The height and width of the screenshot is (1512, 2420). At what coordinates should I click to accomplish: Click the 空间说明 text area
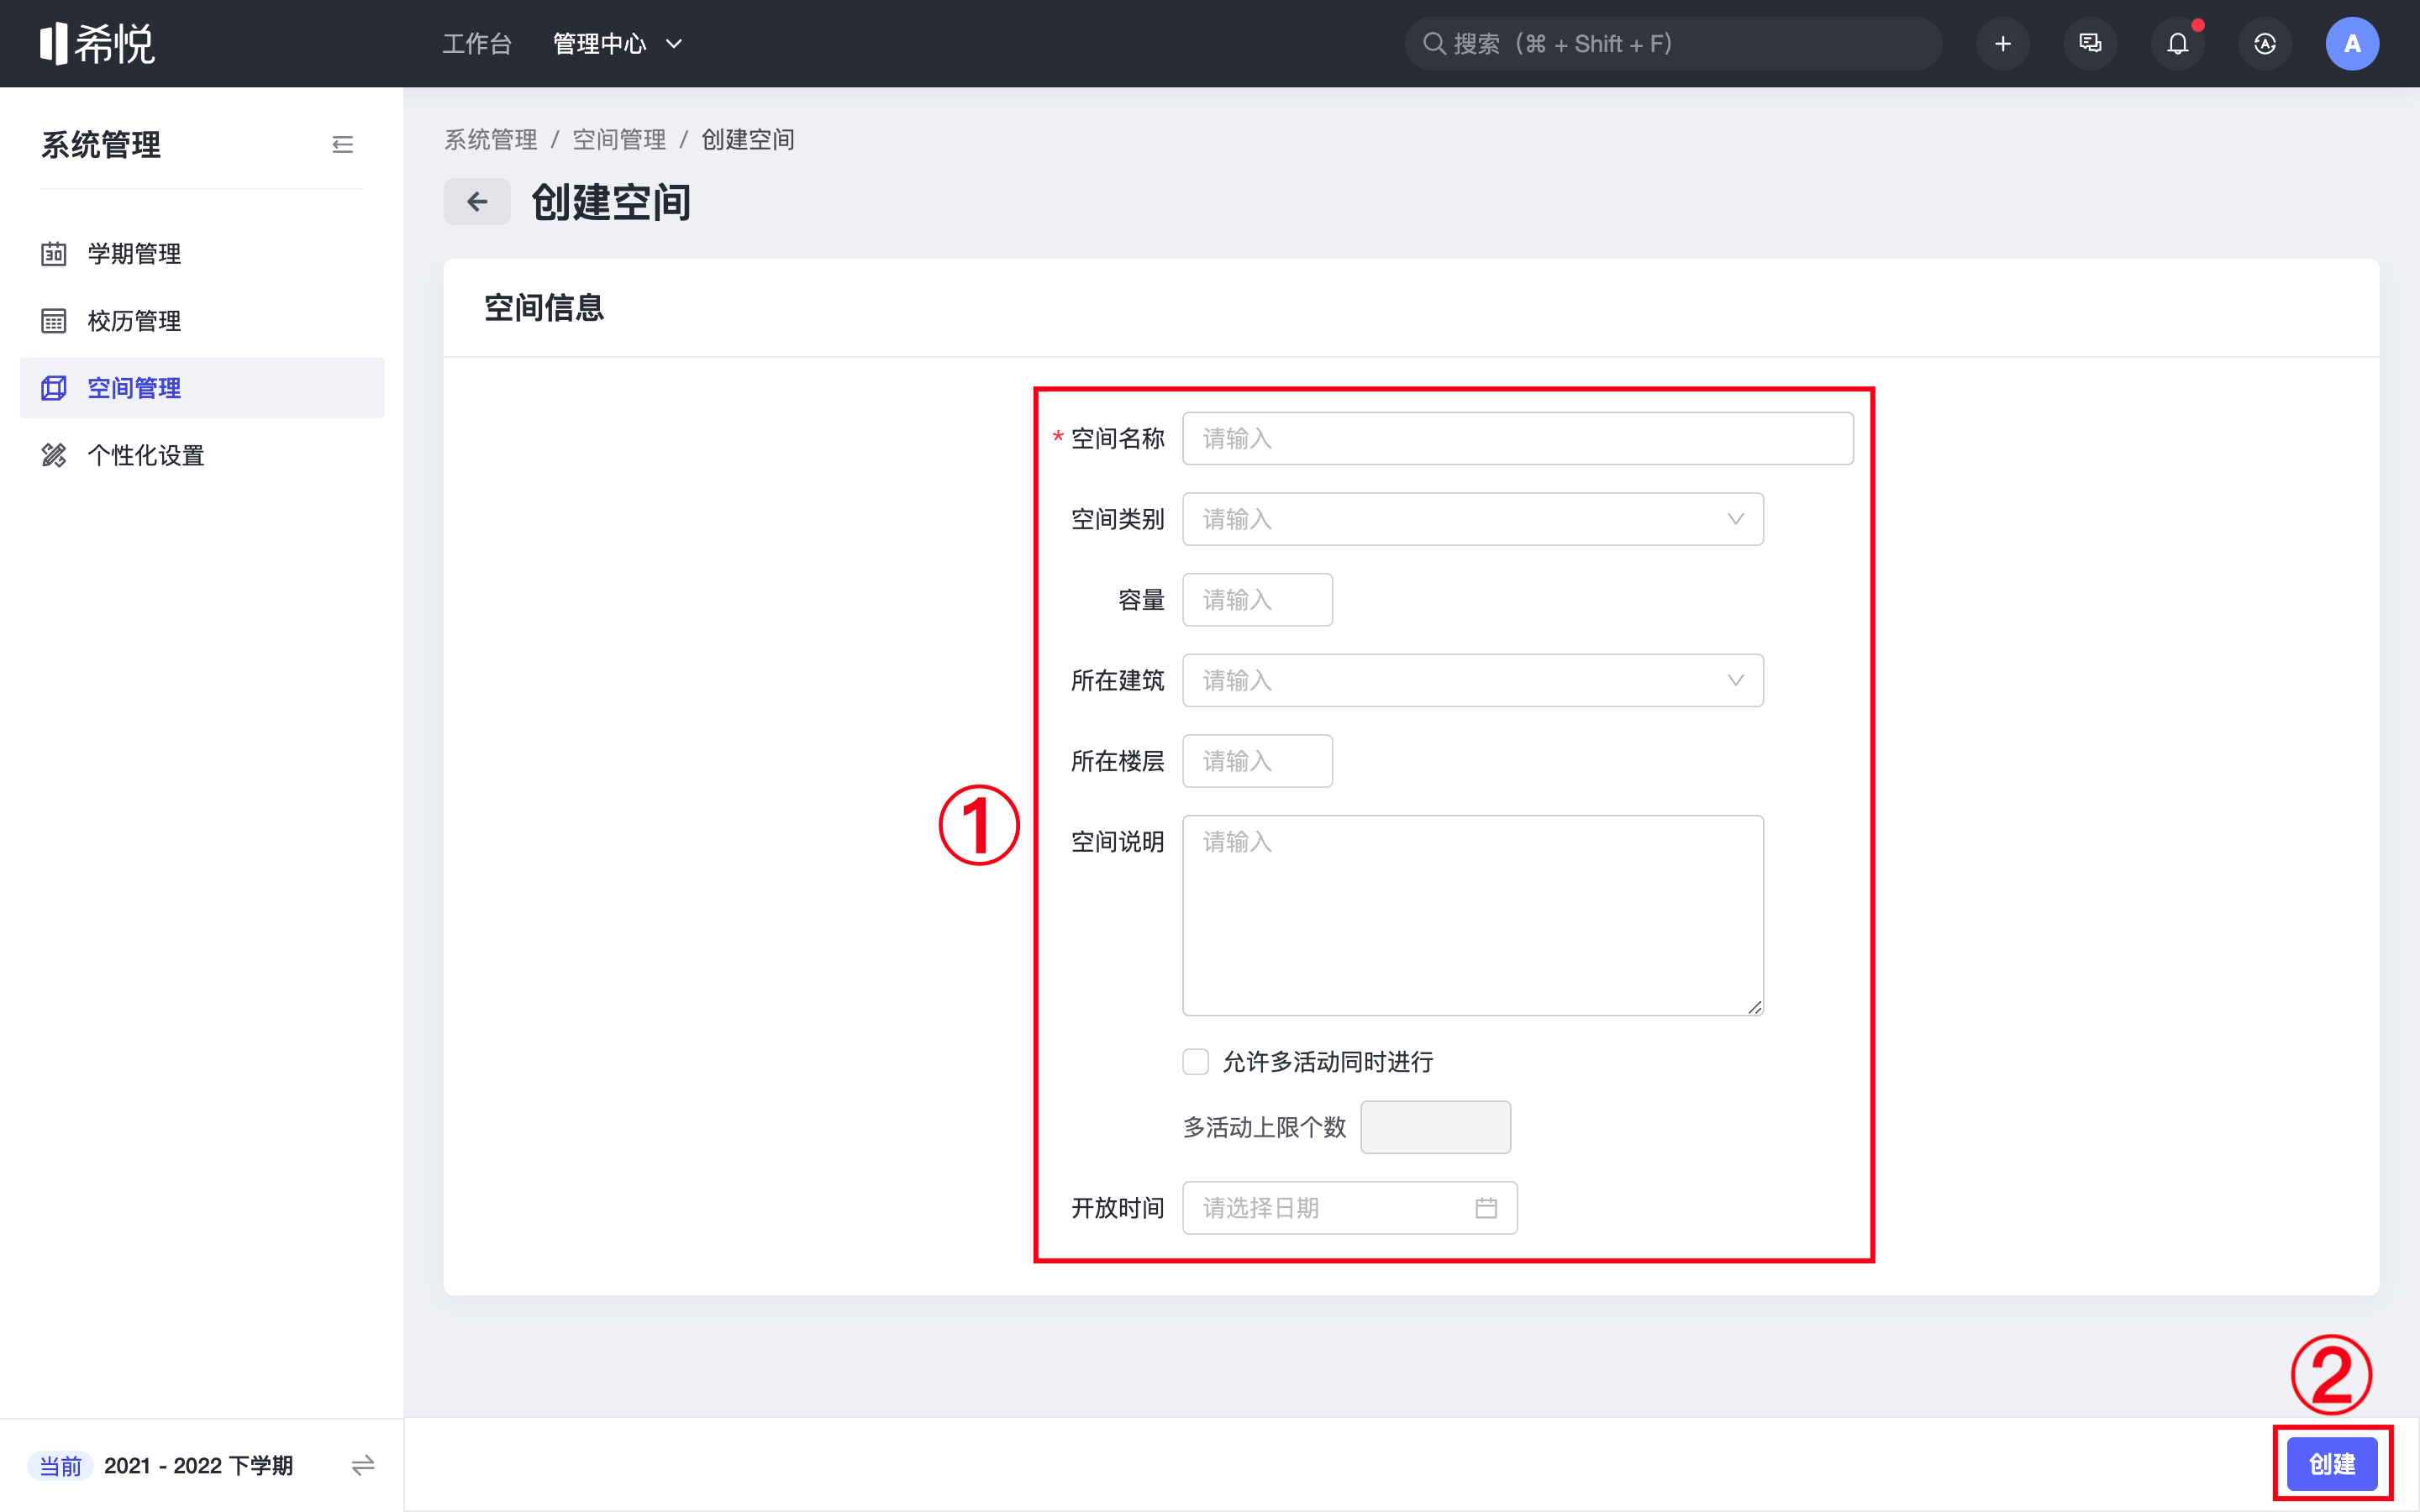coord(1472,915)
